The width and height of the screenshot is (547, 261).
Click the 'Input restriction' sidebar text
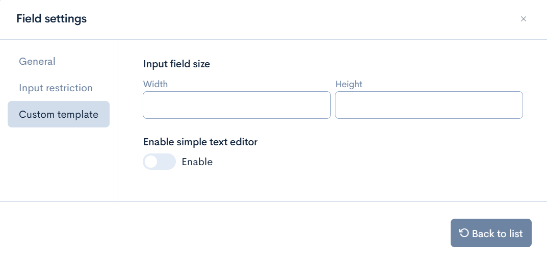56,88
